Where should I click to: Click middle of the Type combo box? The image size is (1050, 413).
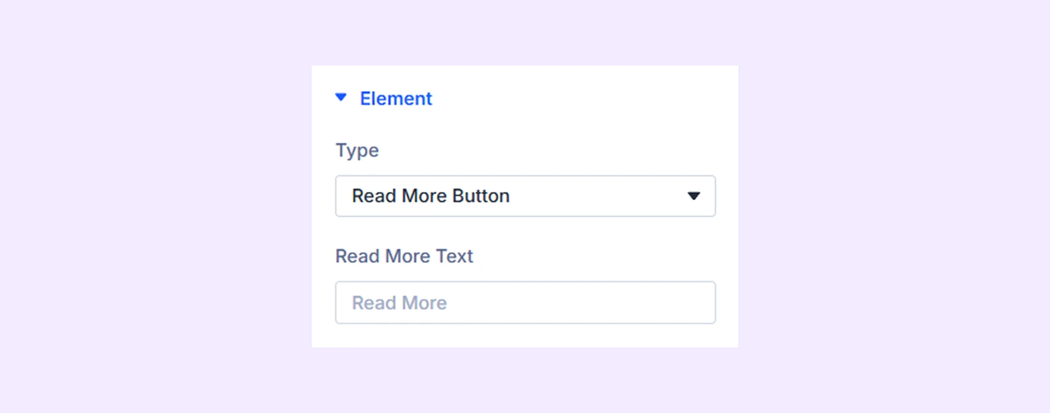point(525,196)
